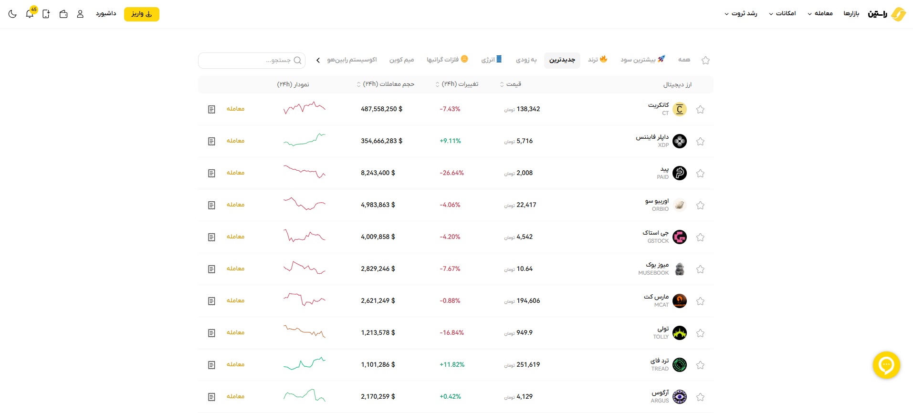Star the PAID coin row
913x413 pixels.
pyautogui.click(x=700, y=173)
